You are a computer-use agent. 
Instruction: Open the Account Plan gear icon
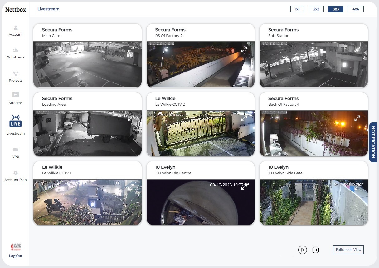pyautogui.click(x=16, y=173)
